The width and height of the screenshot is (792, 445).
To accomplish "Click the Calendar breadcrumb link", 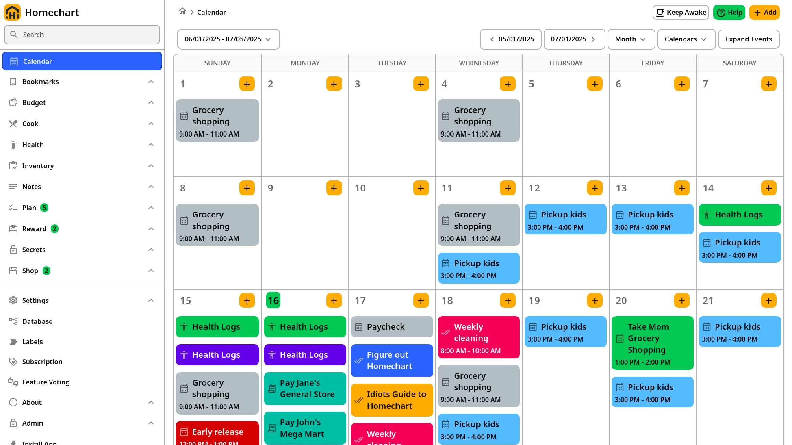I will point(212,12).
